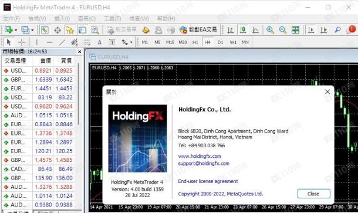Open the 圖表(C) menu
The image size is (358, 213).
pos(86,19)
